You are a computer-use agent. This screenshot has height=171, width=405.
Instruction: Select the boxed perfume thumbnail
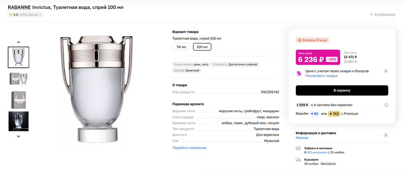19,100
